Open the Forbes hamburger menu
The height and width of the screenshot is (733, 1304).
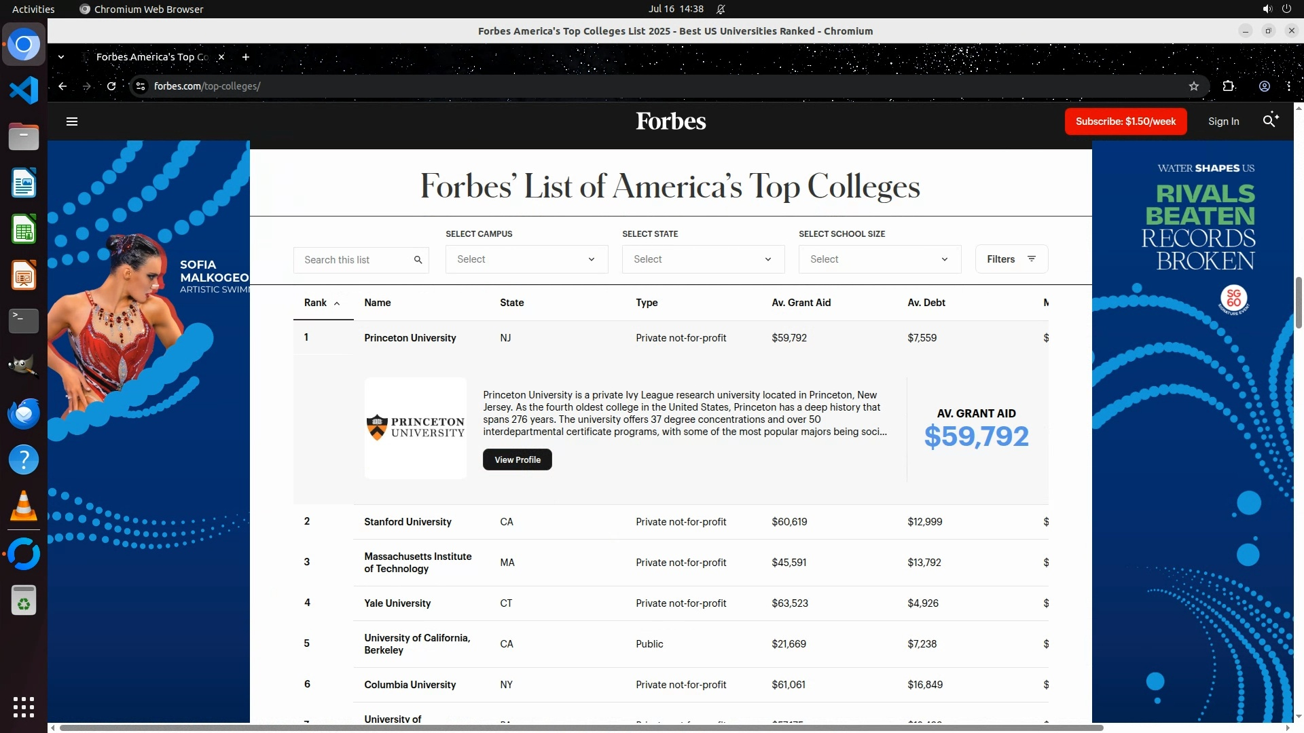[x=72, y=121]
